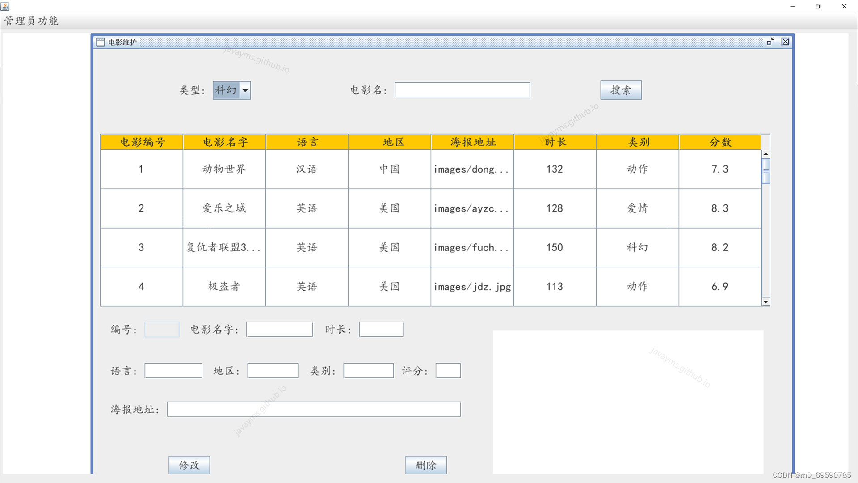Click the 海报地址 column header
The image size is (858, 483).
[472, 142]
